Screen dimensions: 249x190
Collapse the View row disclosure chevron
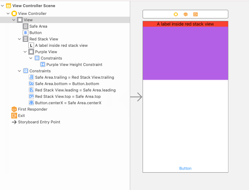(x=14, y=20)
